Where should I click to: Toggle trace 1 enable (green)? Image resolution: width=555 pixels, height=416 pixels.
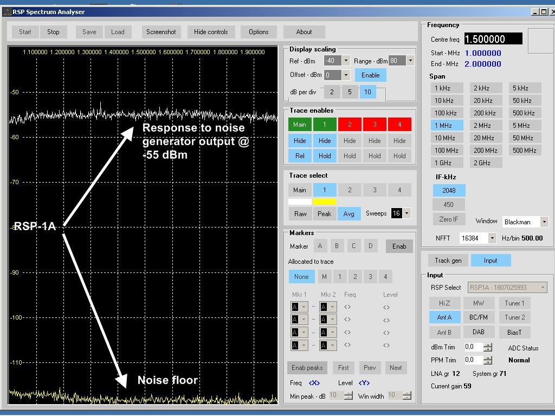(x=324, y=125)
